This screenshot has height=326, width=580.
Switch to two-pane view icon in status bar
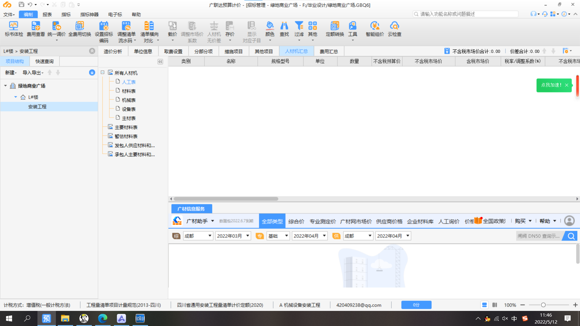495,305
